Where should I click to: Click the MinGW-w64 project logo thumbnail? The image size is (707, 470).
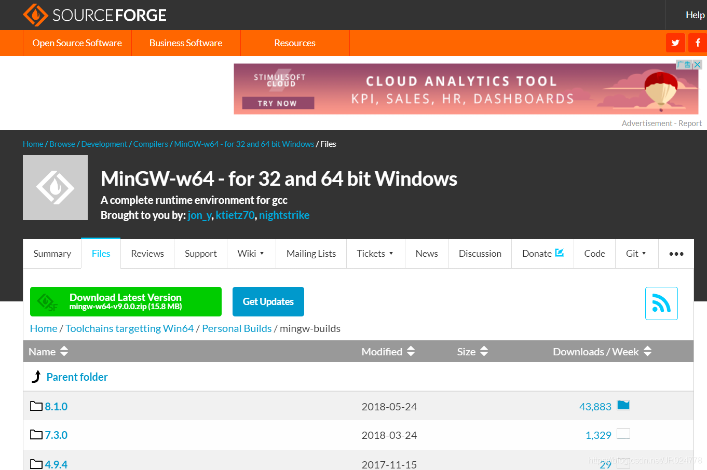pos(55,187)
